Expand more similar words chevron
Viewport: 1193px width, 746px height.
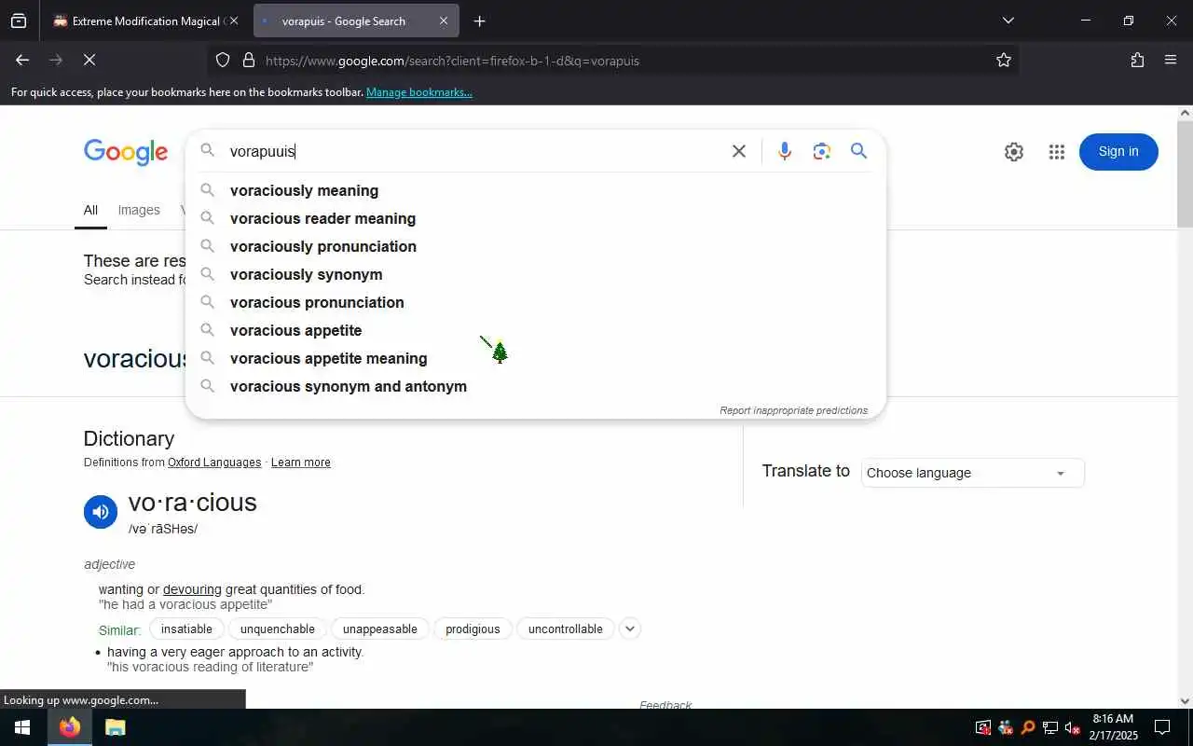tap(630, 629)
